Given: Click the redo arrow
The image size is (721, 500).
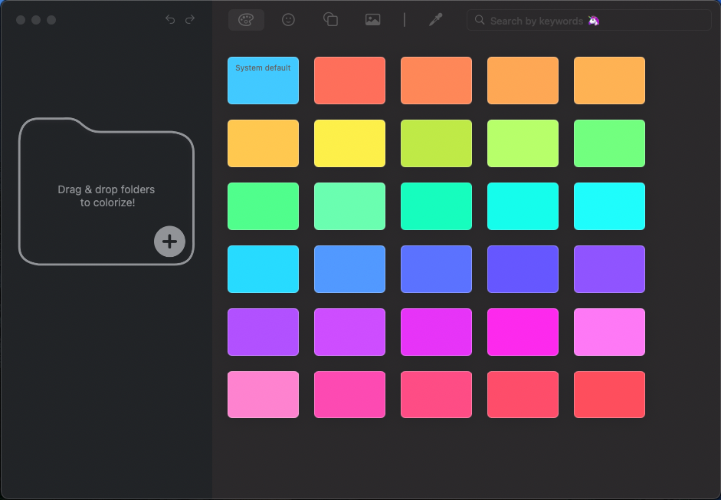Looking at the screenshot, I should 190,19.
